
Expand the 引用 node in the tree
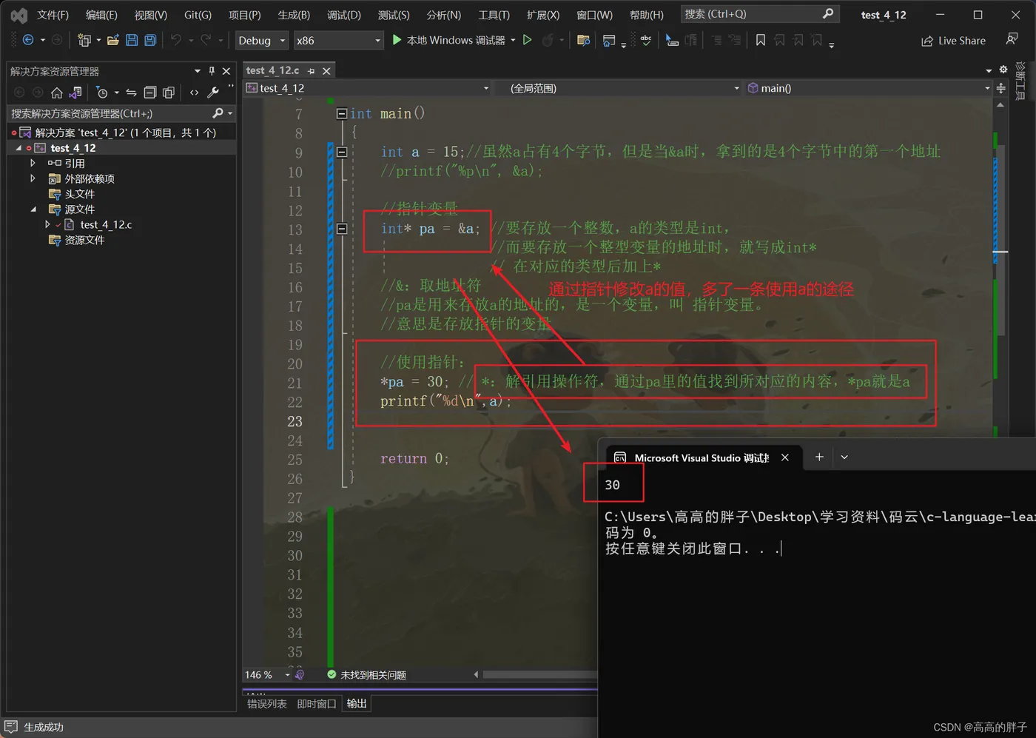click(33, 163)
